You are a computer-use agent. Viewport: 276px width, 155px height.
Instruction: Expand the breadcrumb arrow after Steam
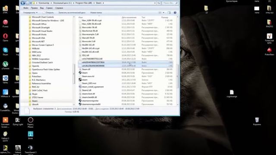(x=103, y=3)
